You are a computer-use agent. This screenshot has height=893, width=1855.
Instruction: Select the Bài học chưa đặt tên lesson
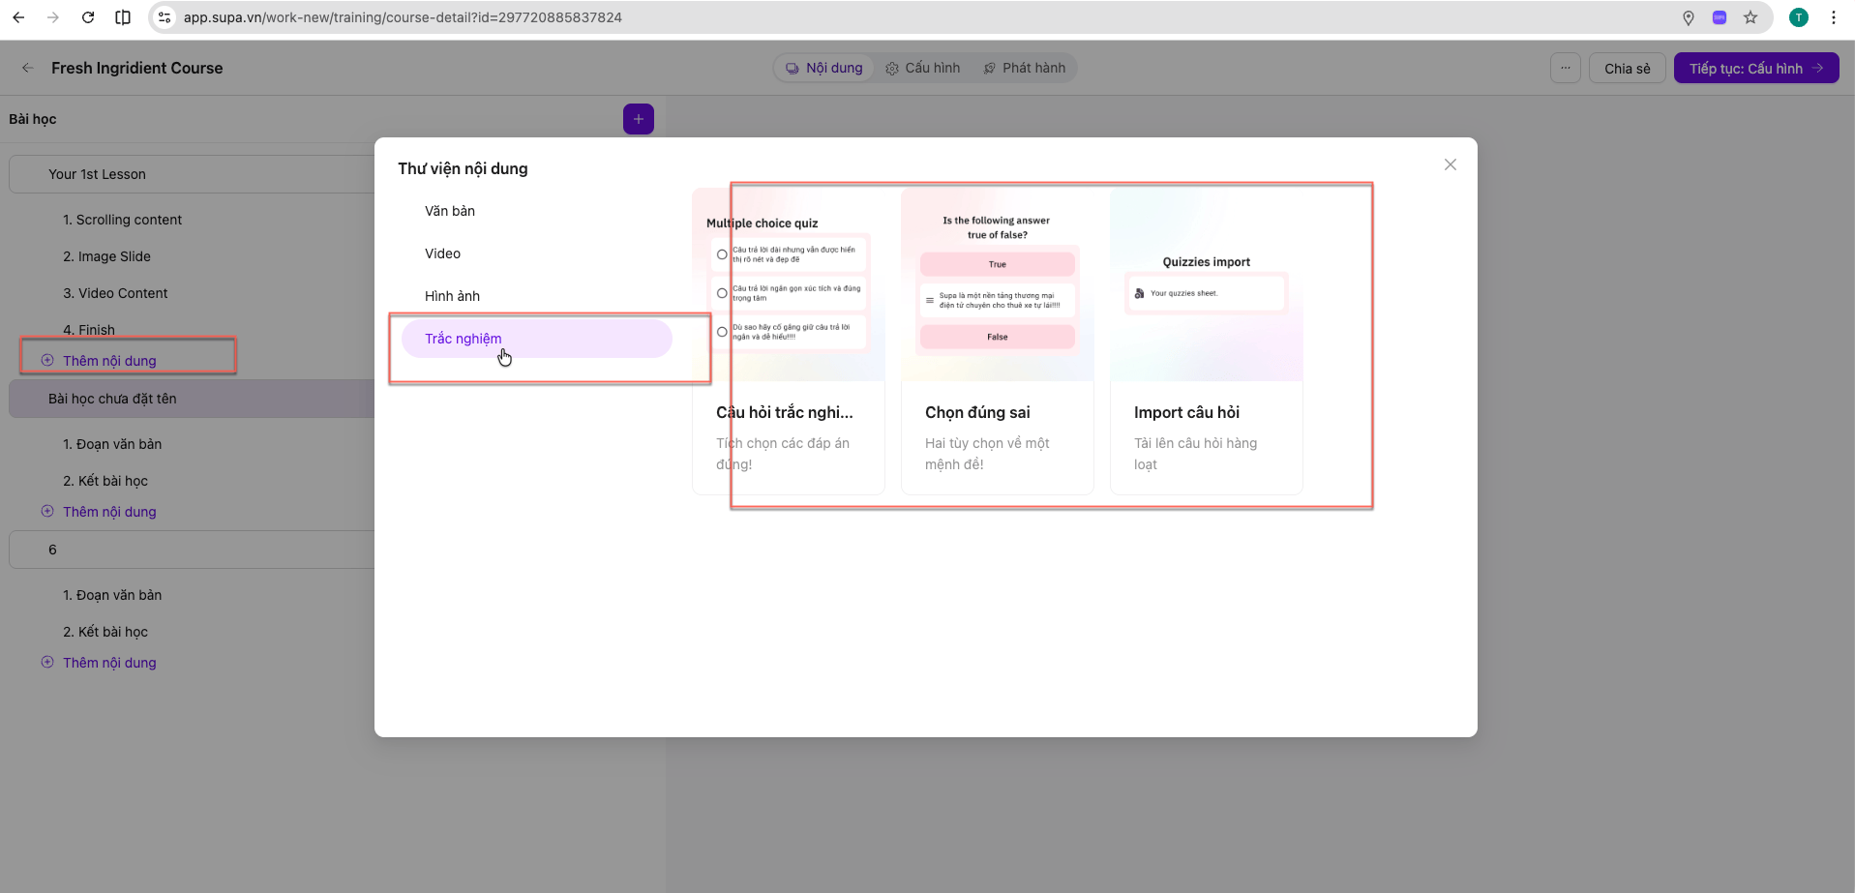(192, 399)
